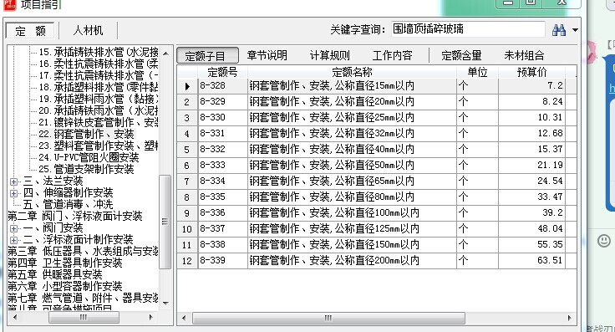The height and width of the screenshot is (332, 615).
Task: Select 第七章 燃气管道、附件、器具安装
Action: (84, 298)
